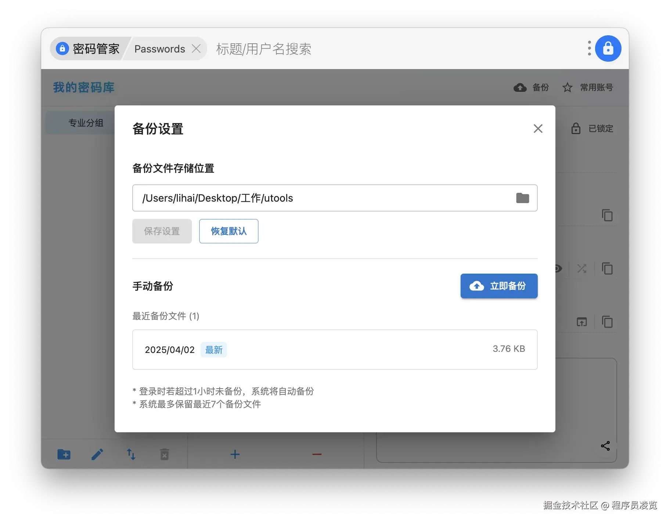This screenshot has width=670, height=523.
Task: Click the share icon in notes box
Action: pos(605,446)
